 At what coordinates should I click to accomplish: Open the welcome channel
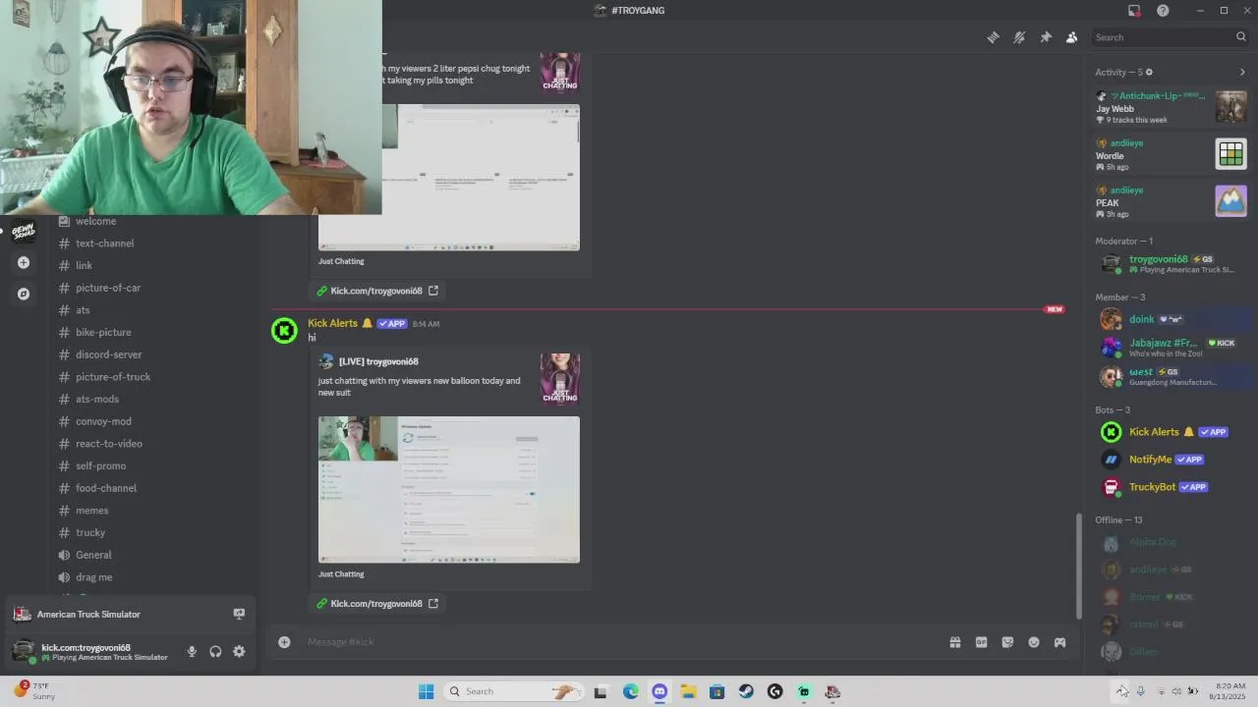tap(95, 221)
